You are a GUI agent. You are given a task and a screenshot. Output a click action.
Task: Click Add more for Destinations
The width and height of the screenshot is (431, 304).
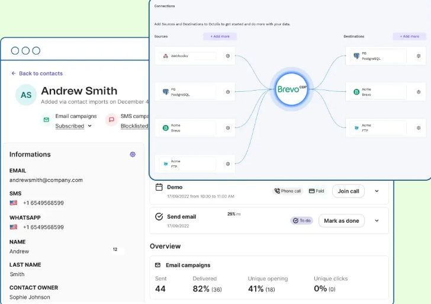click(x=409, y=36)
